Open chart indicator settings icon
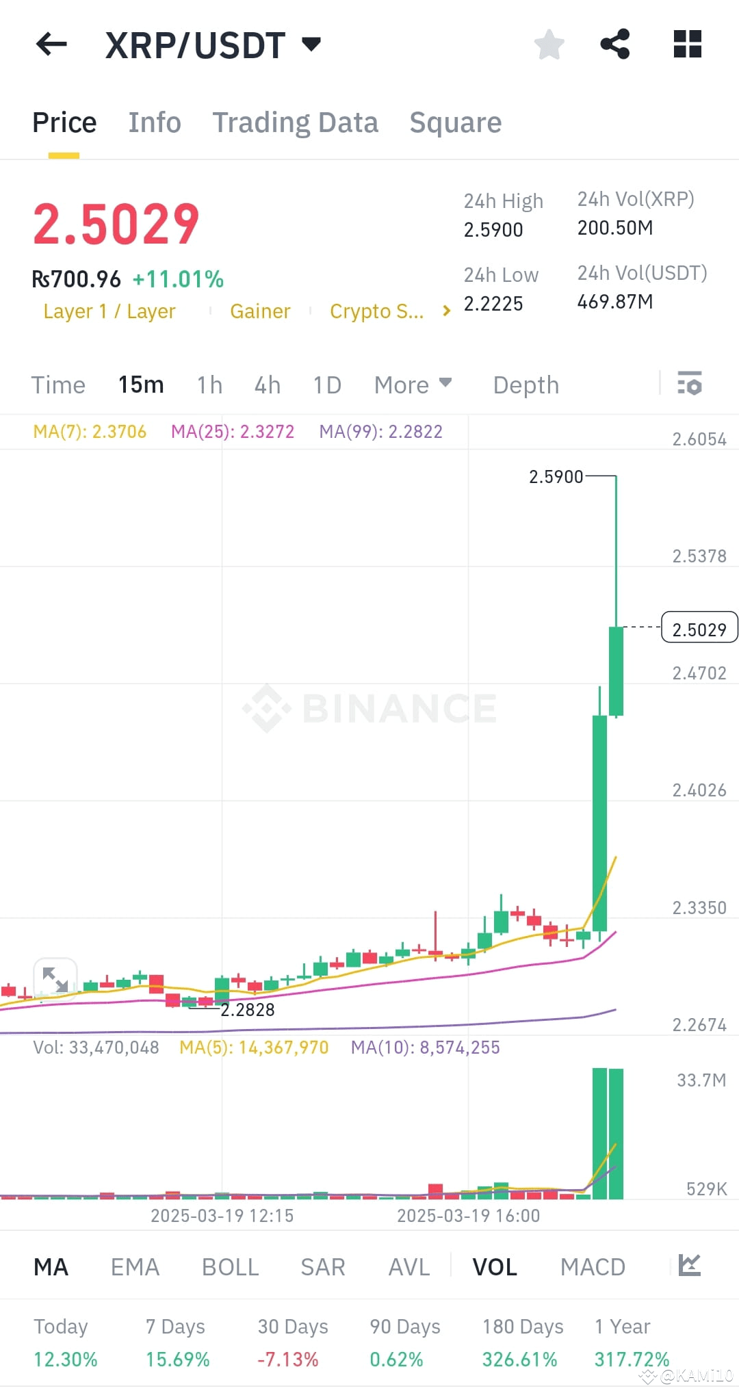 click(x=690, y=385)
